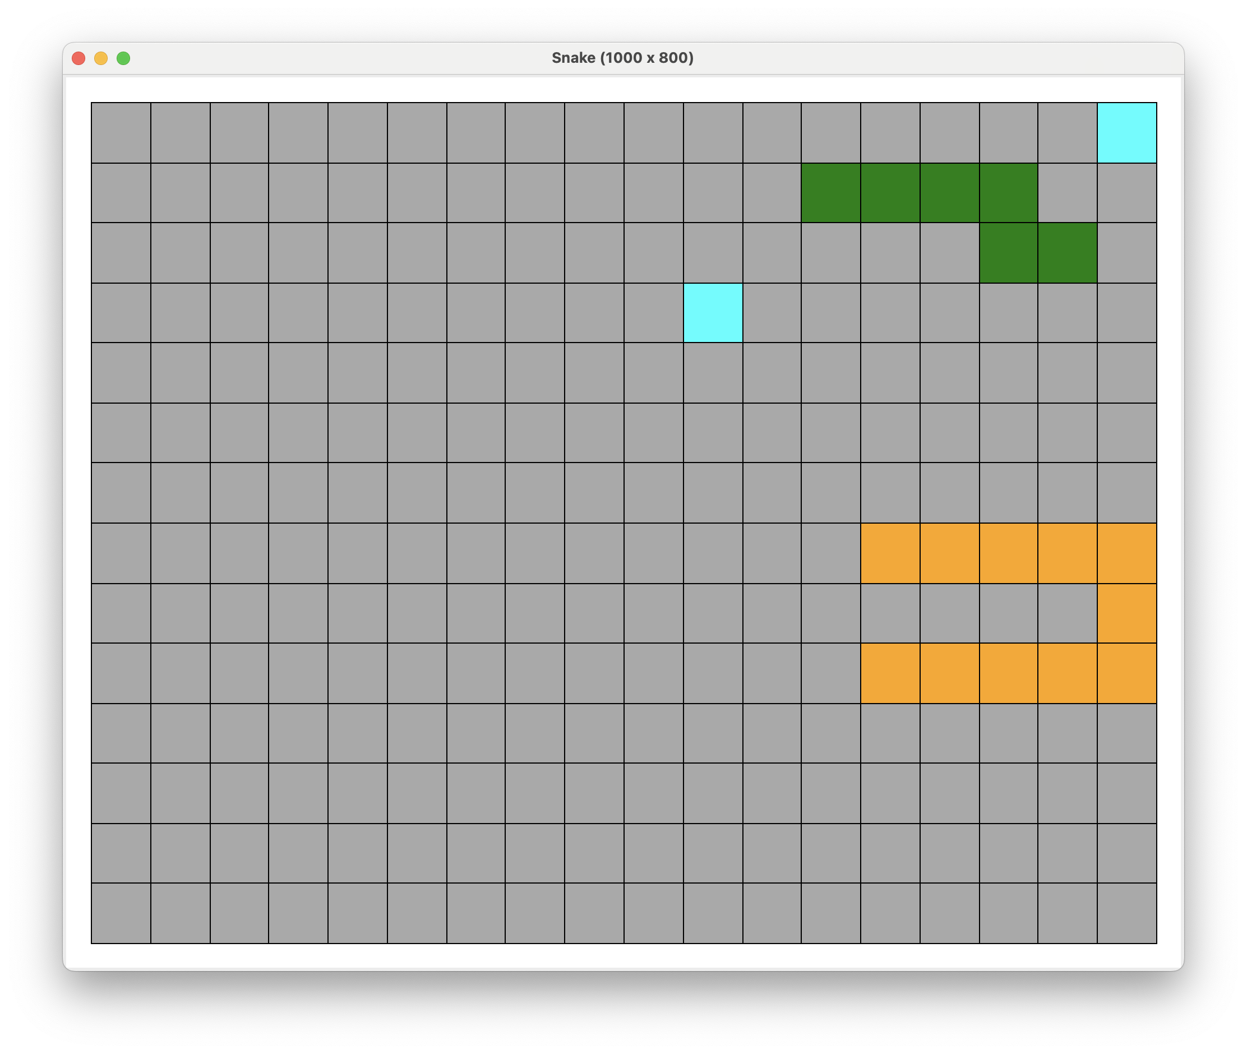This screenshot has width=1247, height=1054.
Task: Click the cyan cell in the top-right corner
Action: (x=1127, y=133)
